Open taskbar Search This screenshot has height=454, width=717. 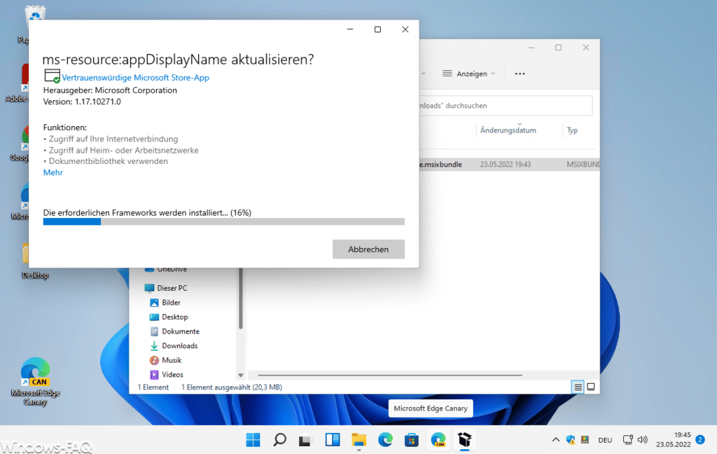point(279,440)
